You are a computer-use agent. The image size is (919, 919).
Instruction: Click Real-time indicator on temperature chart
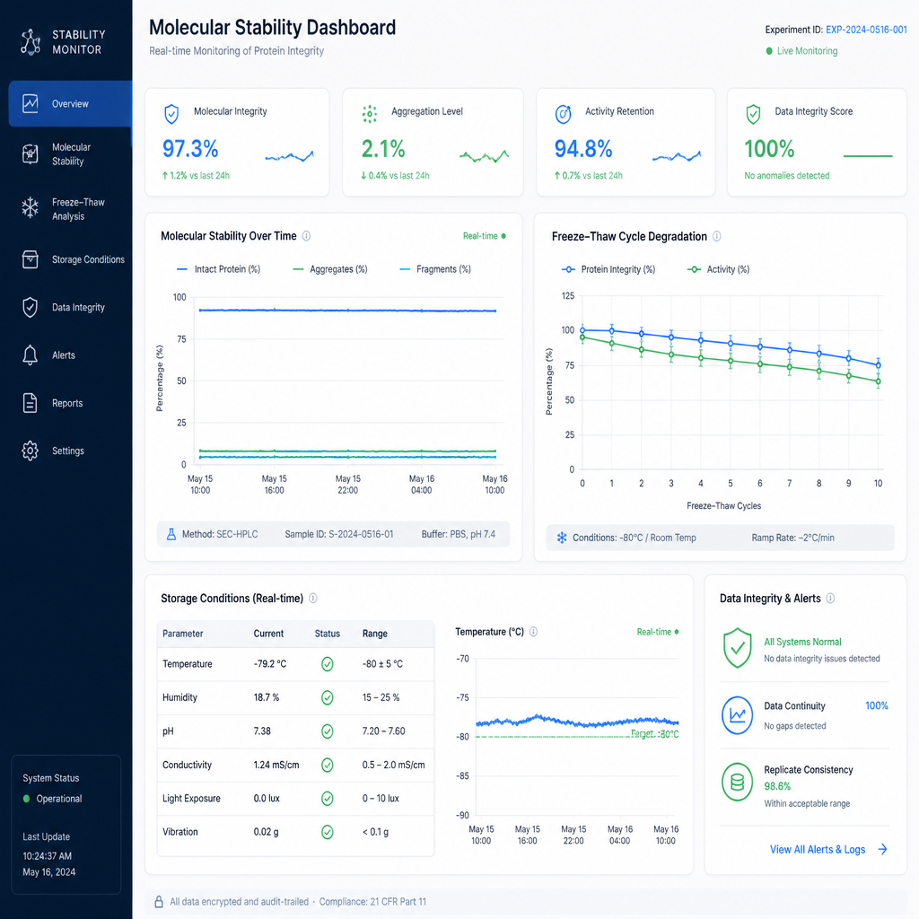click(x=658, y=632)
